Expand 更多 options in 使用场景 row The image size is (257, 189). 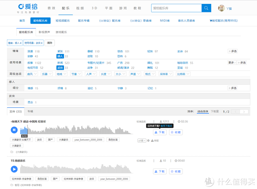pyautogui.click(x=231, y=62)
